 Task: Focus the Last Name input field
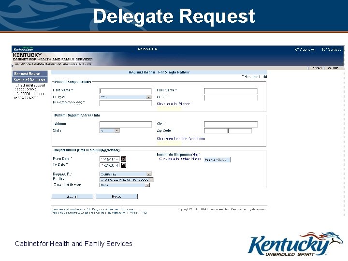click(x=231, y=91)
